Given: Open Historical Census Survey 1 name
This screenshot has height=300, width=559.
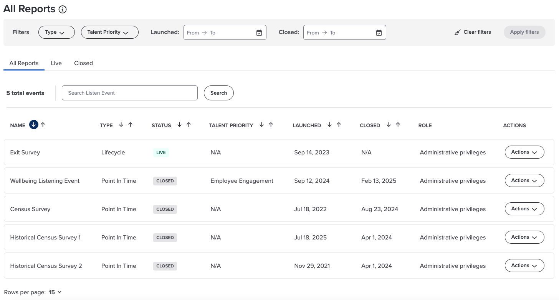Looking at the screenshot, I should 45,238.
